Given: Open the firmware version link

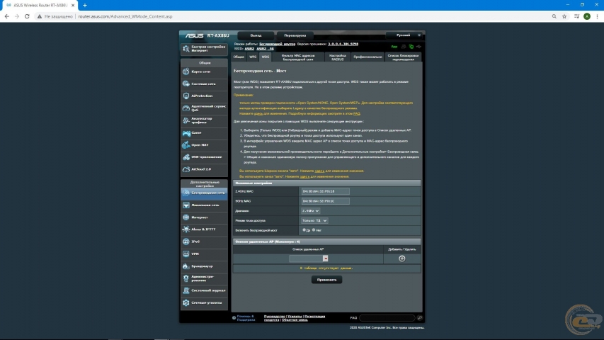Looking at the screenshot, I should point(343,44).
